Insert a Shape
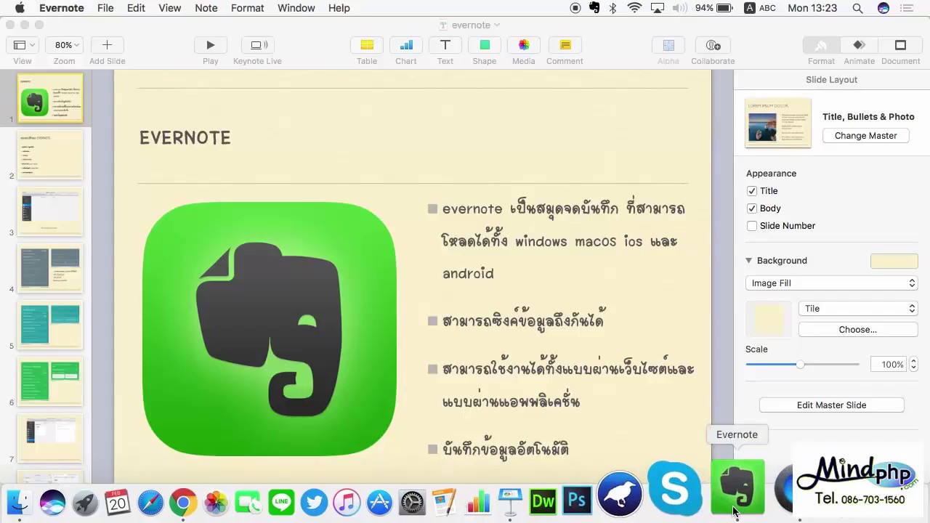The width and height of the screenshot is (930, 523). tap(485, 45)
